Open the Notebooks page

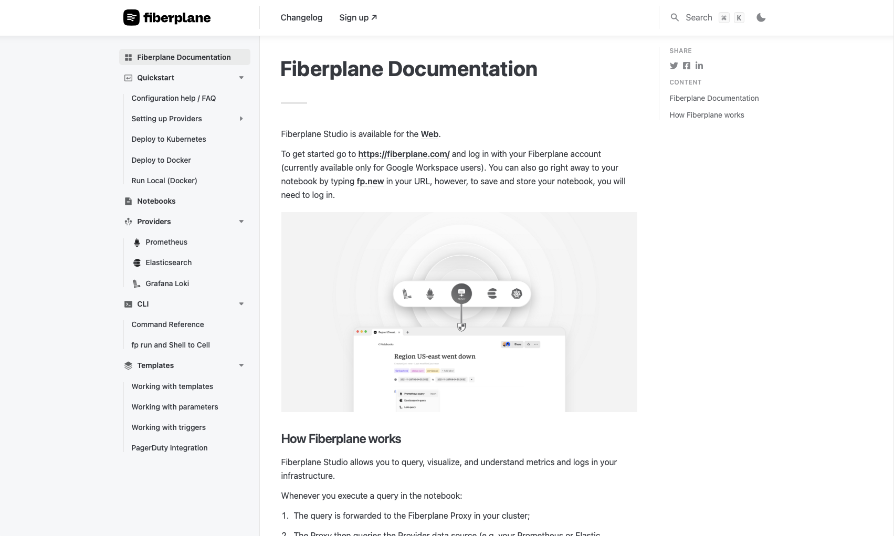(x=156, y=201)
